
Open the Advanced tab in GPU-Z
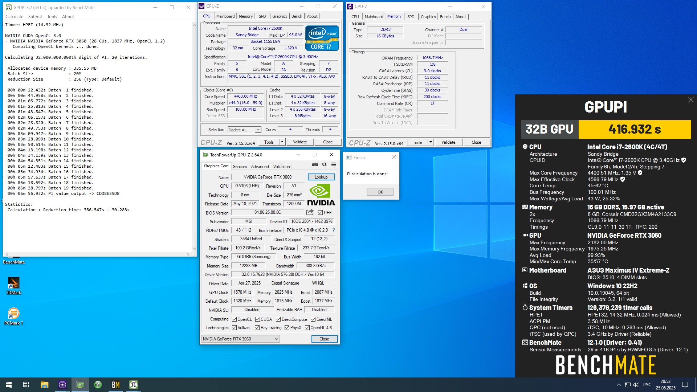260,167
